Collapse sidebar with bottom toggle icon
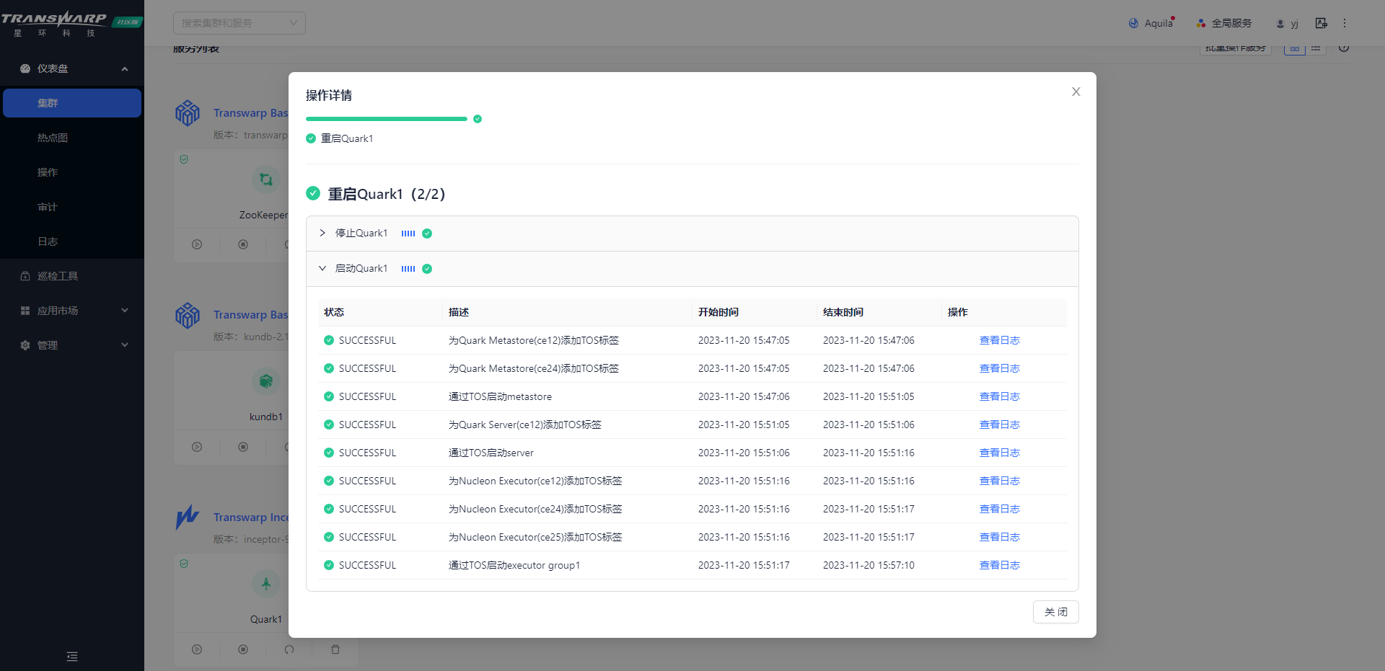This screenshot has width=1385, height=671. (x=72, y=657)
